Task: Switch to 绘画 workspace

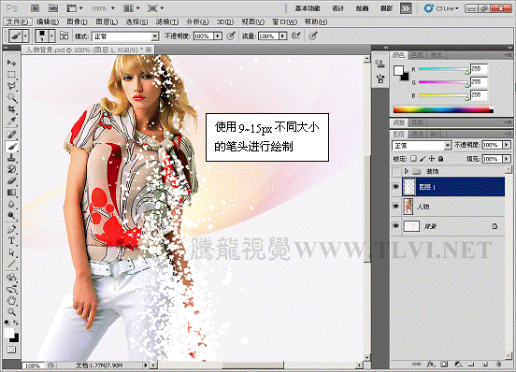Action: (x=362, y=8)
